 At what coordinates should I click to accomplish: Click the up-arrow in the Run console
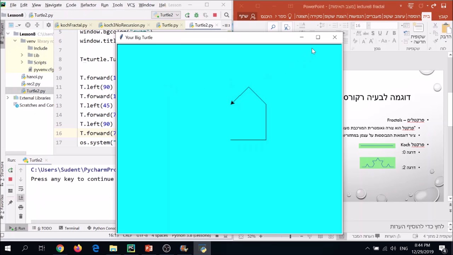click(x=21, y=170)
